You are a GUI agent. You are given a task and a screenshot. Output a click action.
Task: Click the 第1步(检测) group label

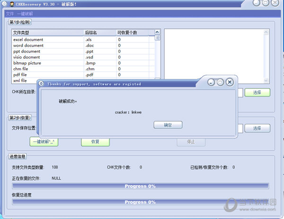pyautogui.click(x=20, y=22)
